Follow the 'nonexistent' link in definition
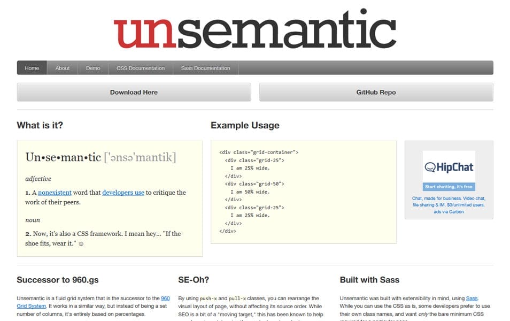The height and width of the screenshot is (321, 510). [x=55, y=193]
